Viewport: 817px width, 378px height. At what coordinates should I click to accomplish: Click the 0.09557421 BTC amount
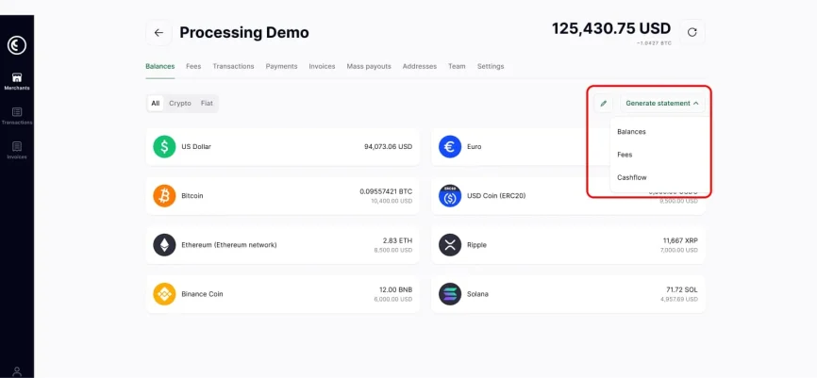tap(386, 191)
